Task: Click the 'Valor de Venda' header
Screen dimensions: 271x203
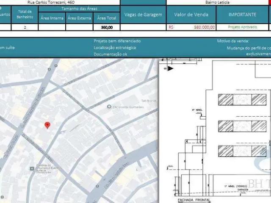Action: (191, 14)
